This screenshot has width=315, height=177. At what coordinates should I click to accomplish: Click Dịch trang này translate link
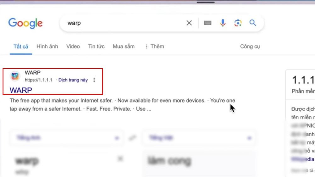coord(73,80)
